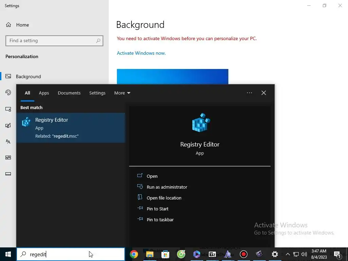Switch to the Apps search tab
348x261 pixels.
(x=44, y=93)
